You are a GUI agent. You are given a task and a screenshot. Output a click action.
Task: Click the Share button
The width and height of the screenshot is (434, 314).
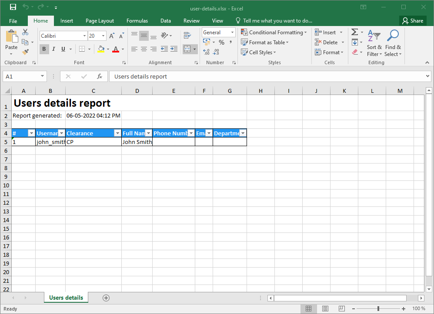(412, 21)
